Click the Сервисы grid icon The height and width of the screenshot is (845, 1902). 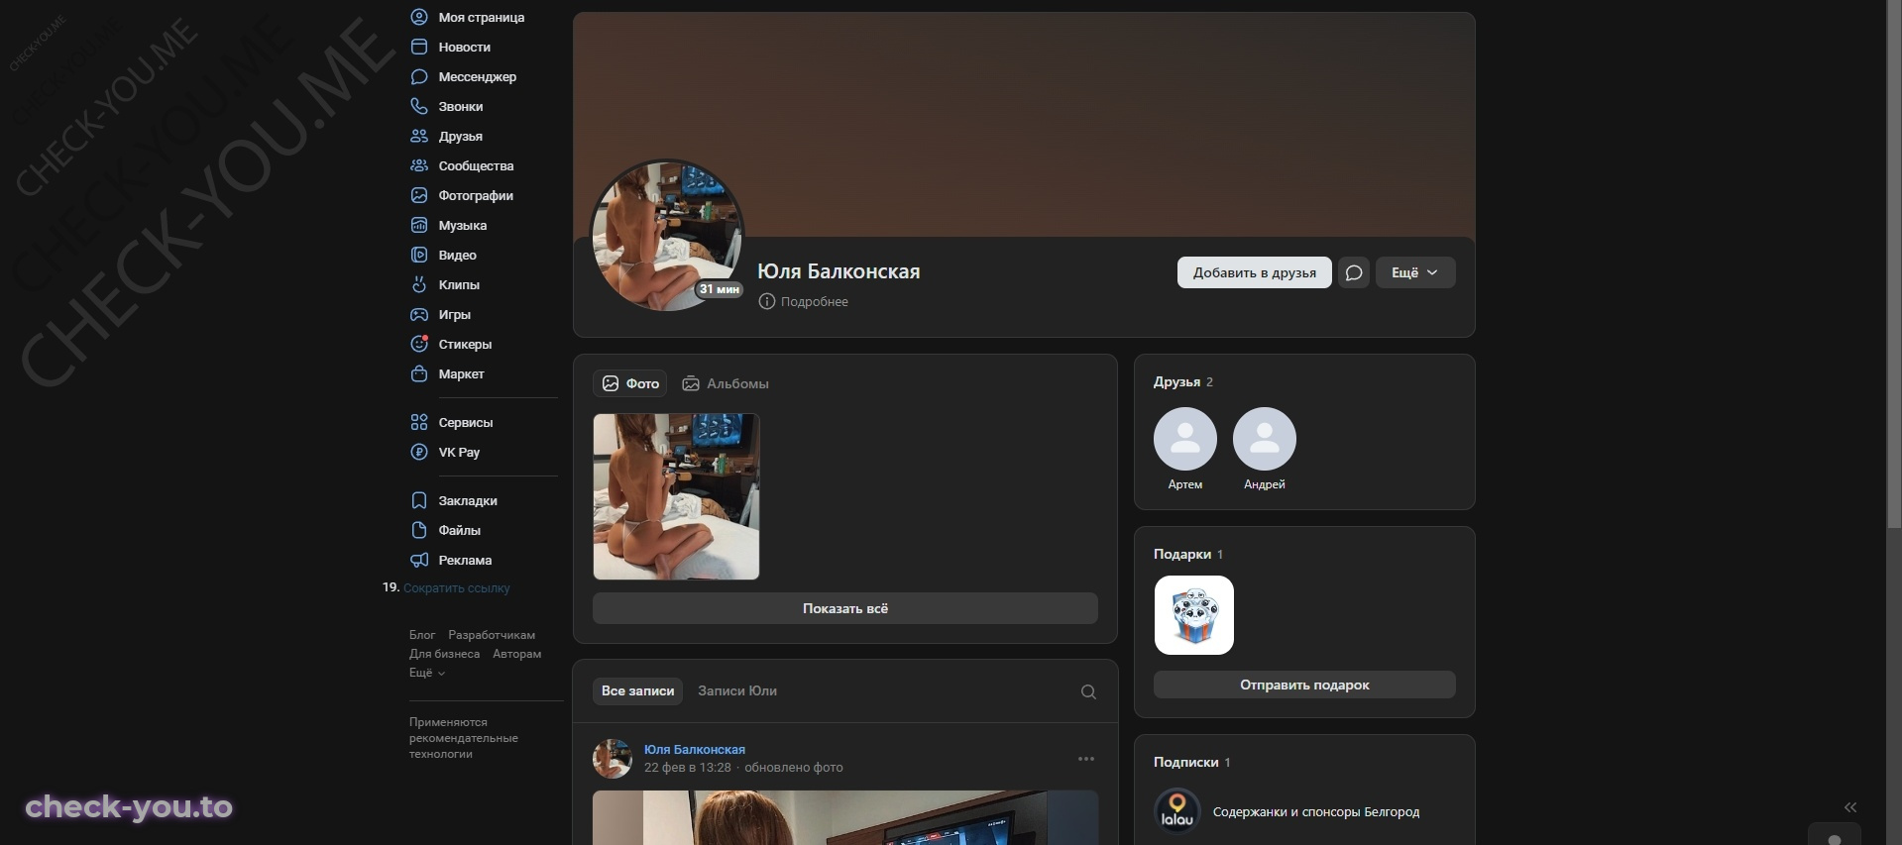[419, 422]
